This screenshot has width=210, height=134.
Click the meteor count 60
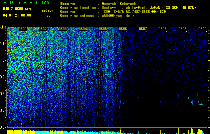point(48,15)
